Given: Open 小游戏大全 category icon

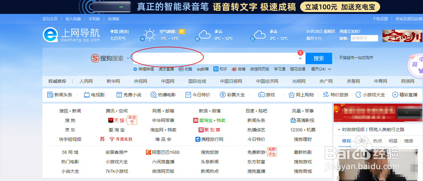Looking at the screenshot, I should [x=358, y=95].
